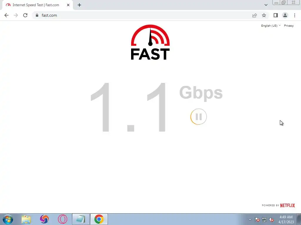Switch to the notepad app in taskbar
This screenshot has height=225, width=301.
[x=81, y=219]
